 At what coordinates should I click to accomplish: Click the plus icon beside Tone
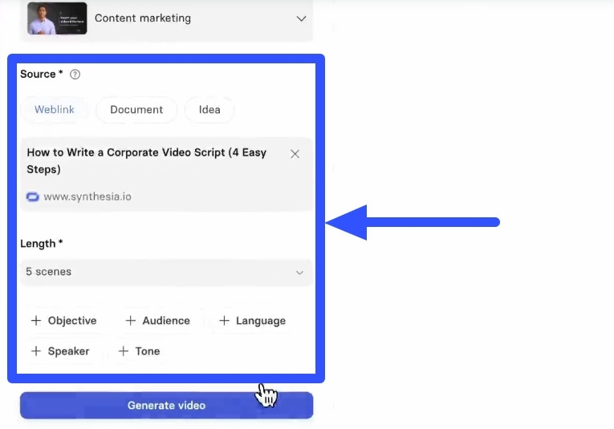click(x=123, y=351)
